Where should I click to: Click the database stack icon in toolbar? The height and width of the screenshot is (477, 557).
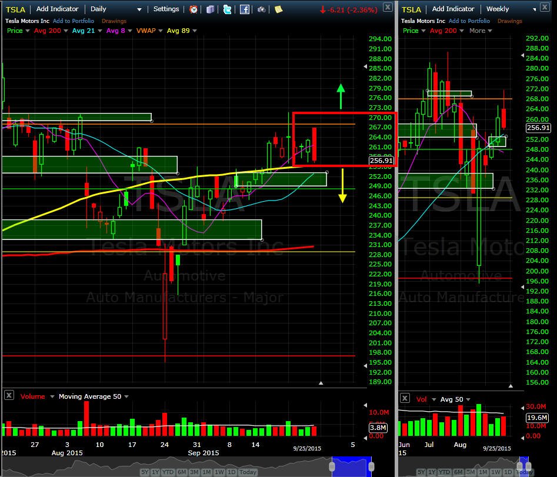pos(211,9)
